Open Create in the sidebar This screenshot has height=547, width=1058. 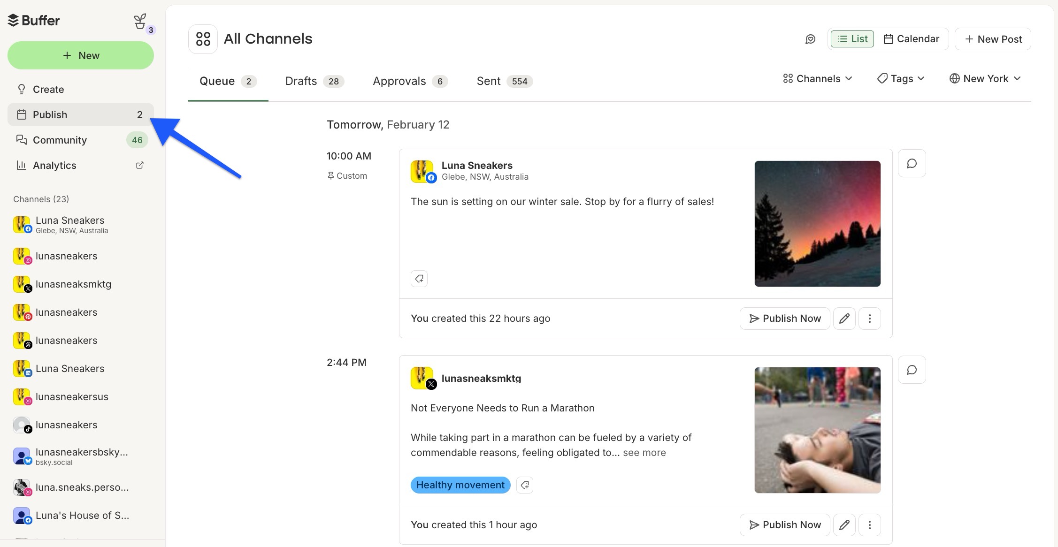pyautogui.click(x=81, y=89)
